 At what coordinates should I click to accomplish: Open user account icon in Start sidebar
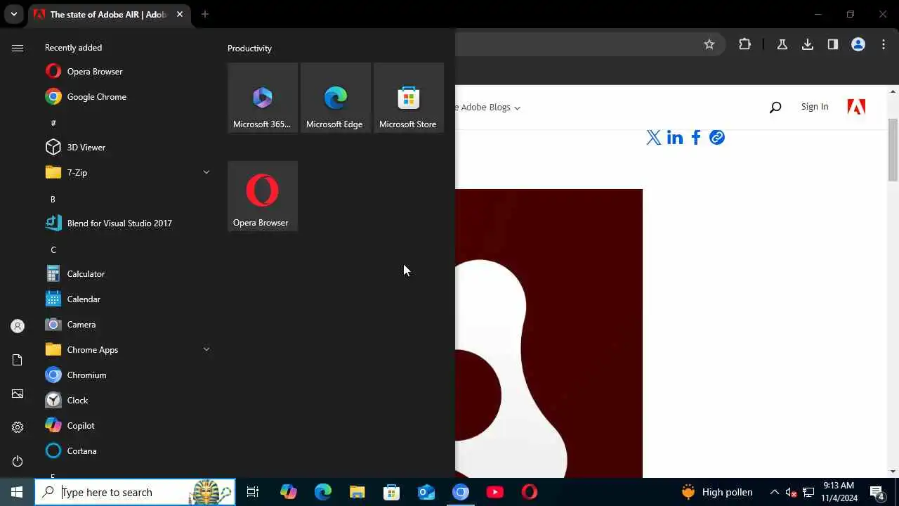[18, 326]
